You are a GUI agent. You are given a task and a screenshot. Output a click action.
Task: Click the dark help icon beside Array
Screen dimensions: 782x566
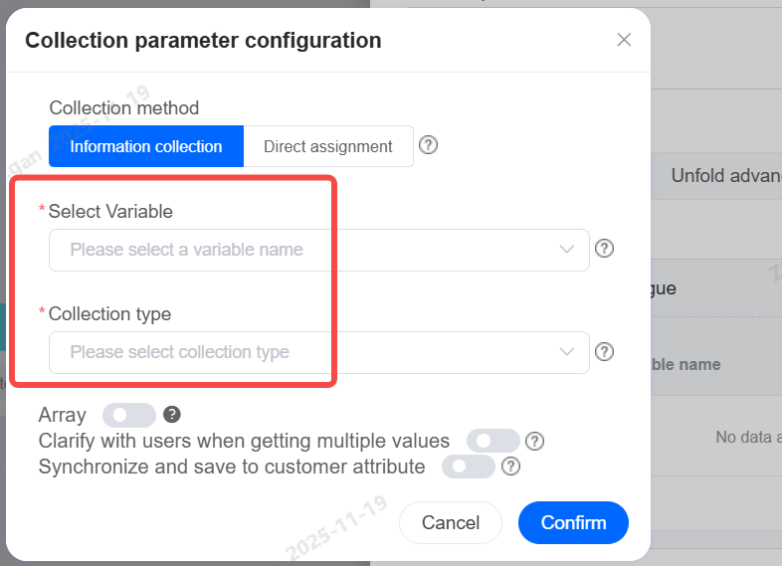(x=171, y=415)
